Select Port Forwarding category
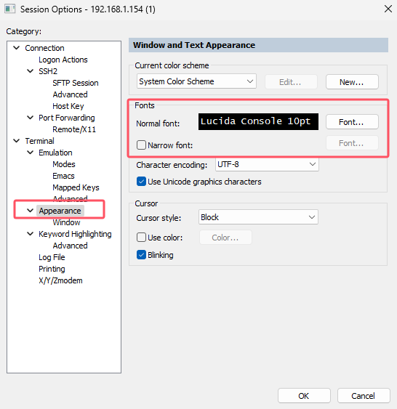The height and width of the screenshot is (409, 397). click(x=67, y=118)
